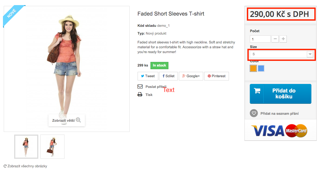Select the orange color swatch
The image size is (332, 174).
pyautogui.click(x=253, y=68)
